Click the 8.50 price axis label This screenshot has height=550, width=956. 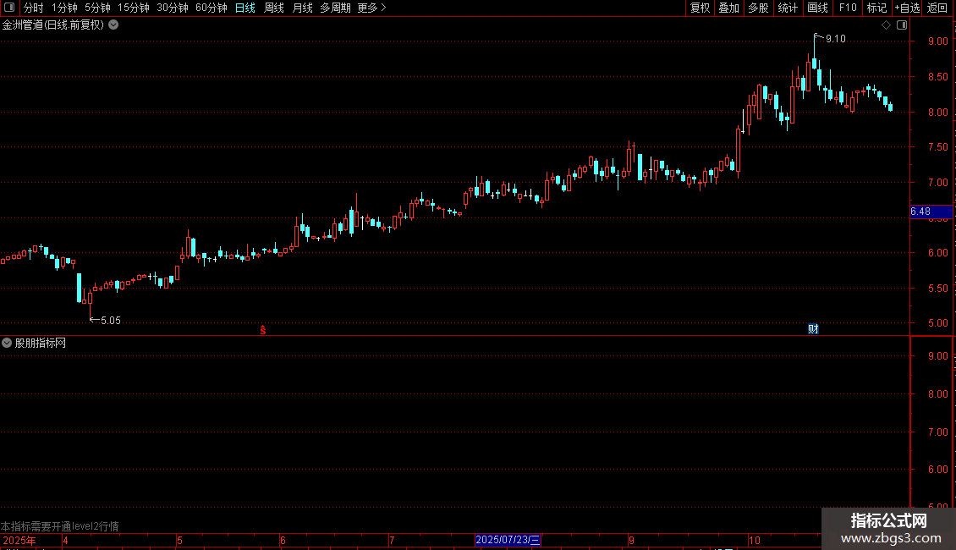937,77
